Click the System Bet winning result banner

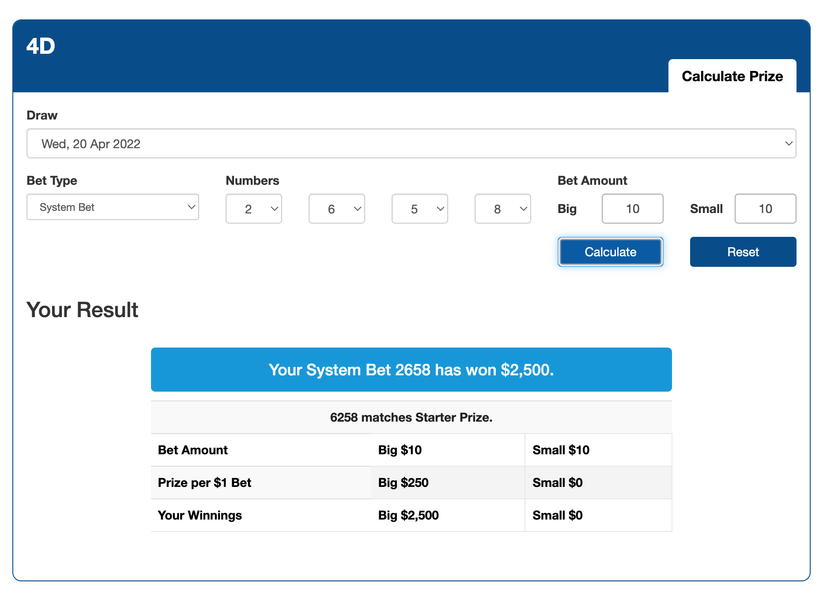click(x=411, y=370)
